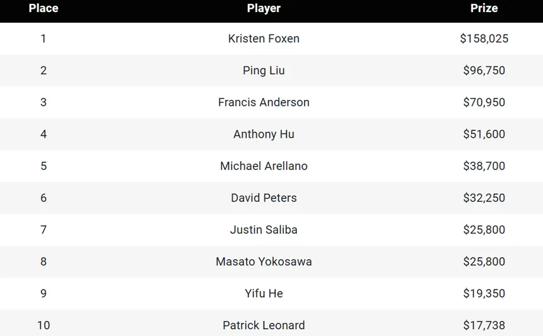Click the Place column header
Viewport: 543px width, 336px height.
click(43, 8)
